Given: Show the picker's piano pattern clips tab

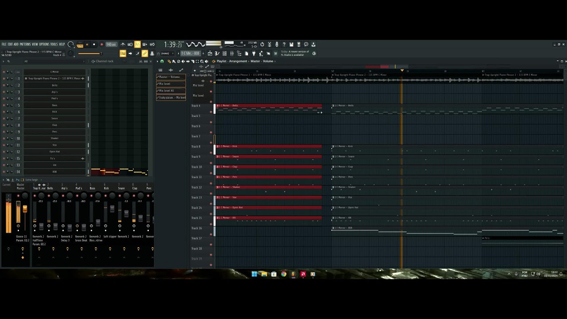Looking at the screenshot, I should coord(160,70).
